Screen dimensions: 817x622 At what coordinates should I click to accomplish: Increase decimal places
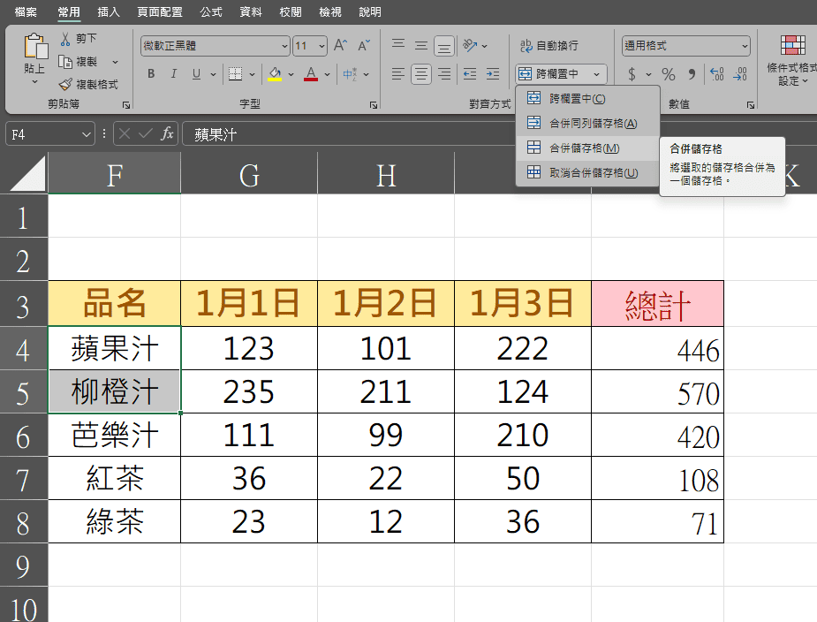click(x=717, y=74)
